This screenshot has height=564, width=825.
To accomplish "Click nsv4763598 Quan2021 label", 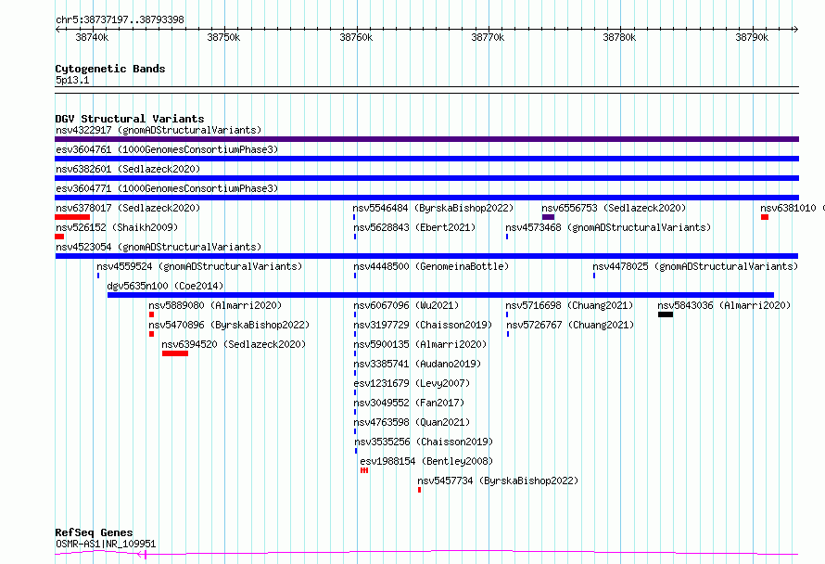I will (412, 422).
